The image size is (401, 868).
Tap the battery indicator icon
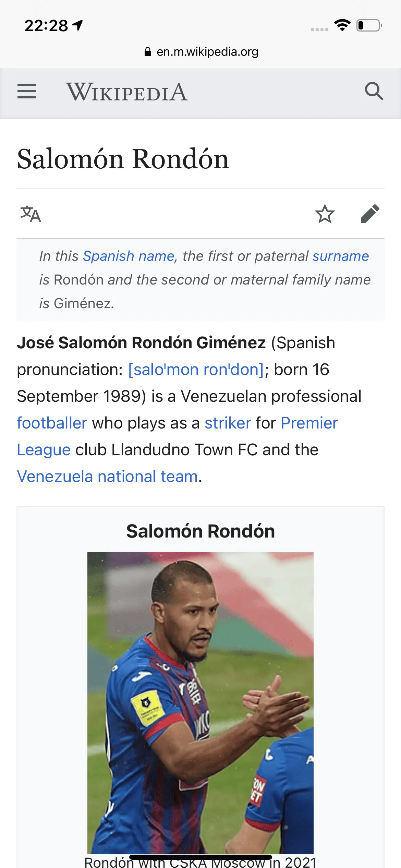pos(369,25)
